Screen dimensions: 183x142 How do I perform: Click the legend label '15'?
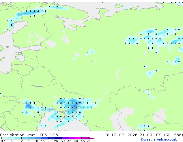tap(43, 141)
